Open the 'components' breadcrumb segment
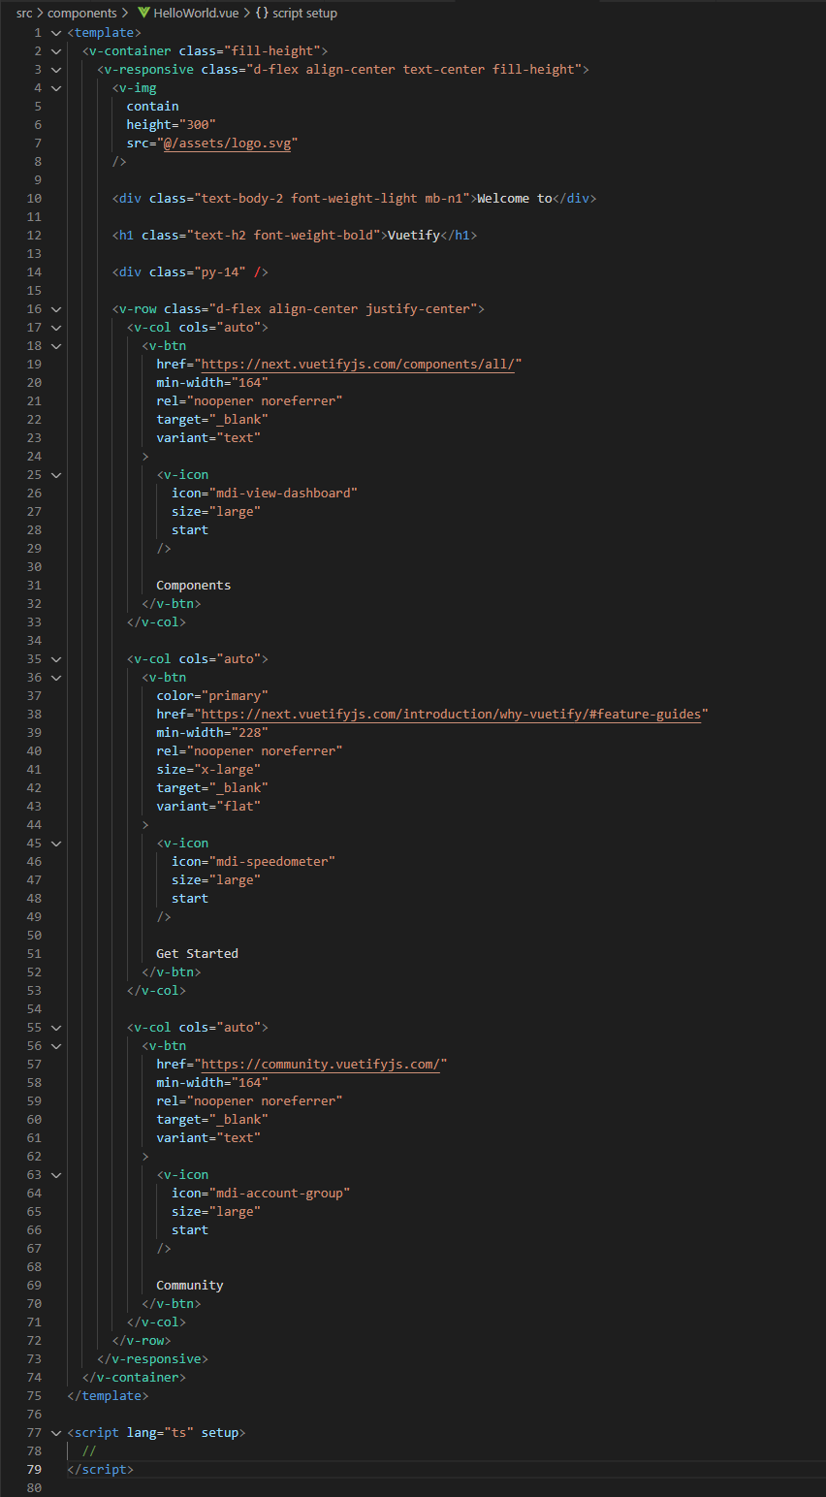This screenshot has height=1497, width=826. (x=82, y=14)
